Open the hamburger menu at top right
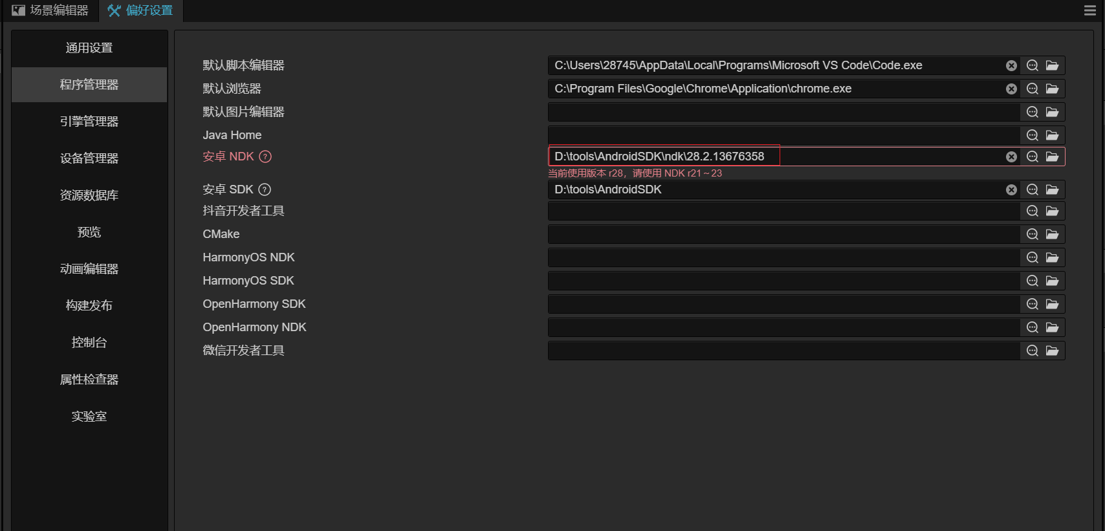 click(1090, 10)
